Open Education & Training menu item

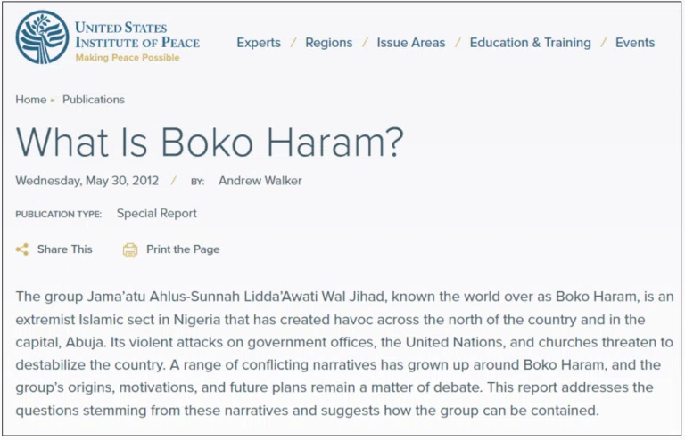pos(531,43)
